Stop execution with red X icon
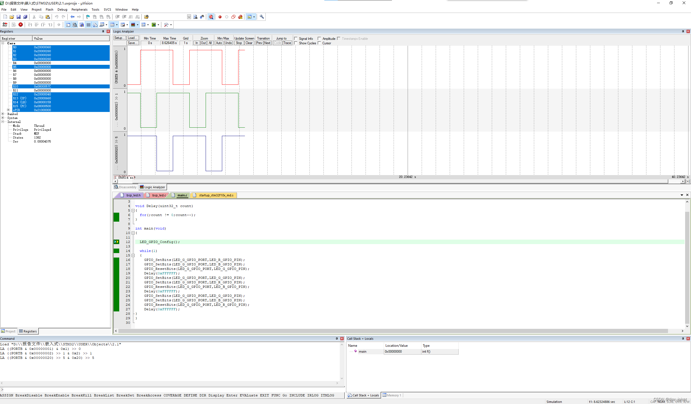This screenshot has width=691, height=404. (21, 25)
